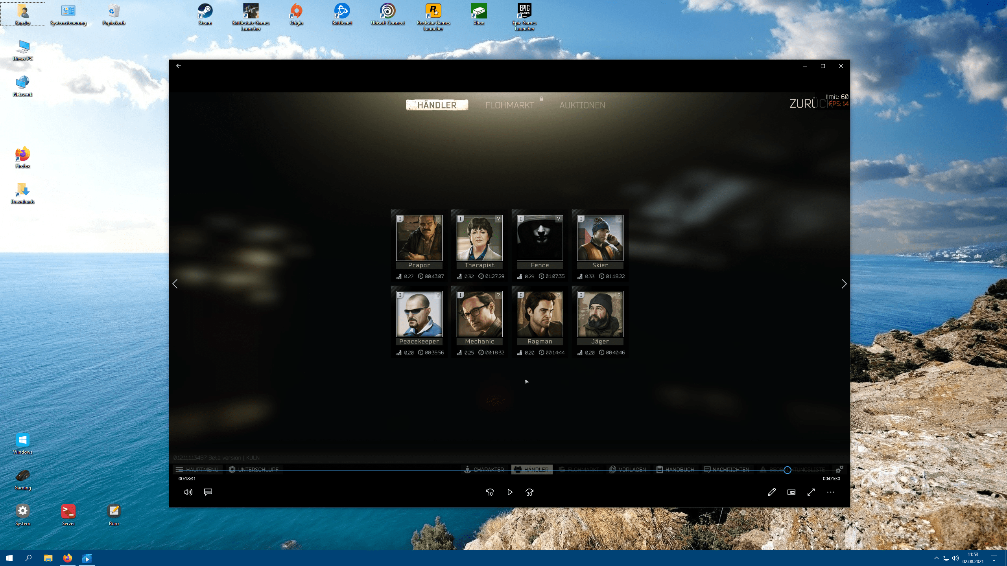Go to the next item chevron
Image resolution: width=1007 pixels, height=566 pixels.
pyautogui.click(x=844, y=284)
